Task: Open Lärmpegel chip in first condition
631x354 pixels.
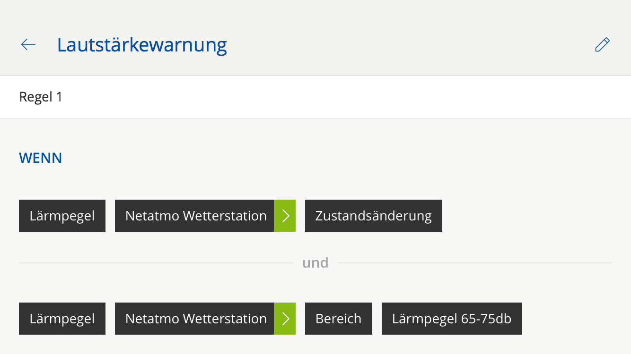Action: (x=62, y=216)
